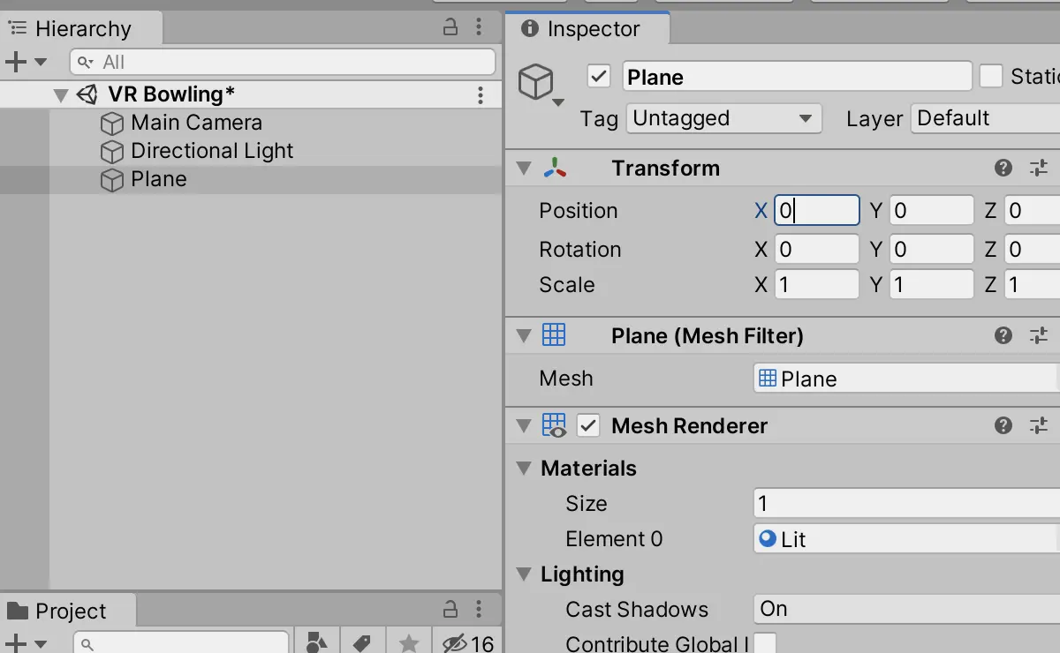Open the Tag dropdown showing Untagged
This screenshot has width=1060, height=653.
click(x=723, y=118)
